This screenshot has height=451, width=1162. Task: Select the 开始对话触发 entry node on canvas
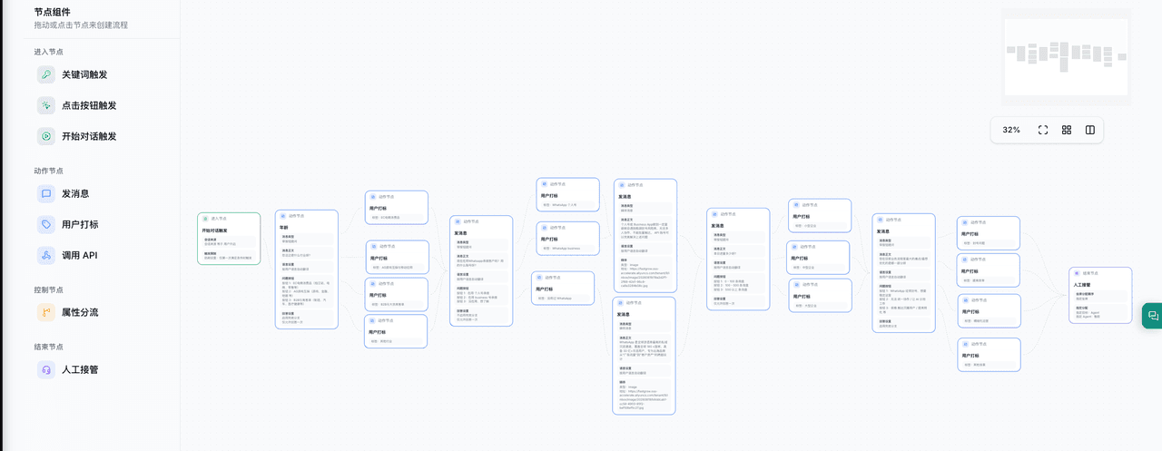point(229,239)
